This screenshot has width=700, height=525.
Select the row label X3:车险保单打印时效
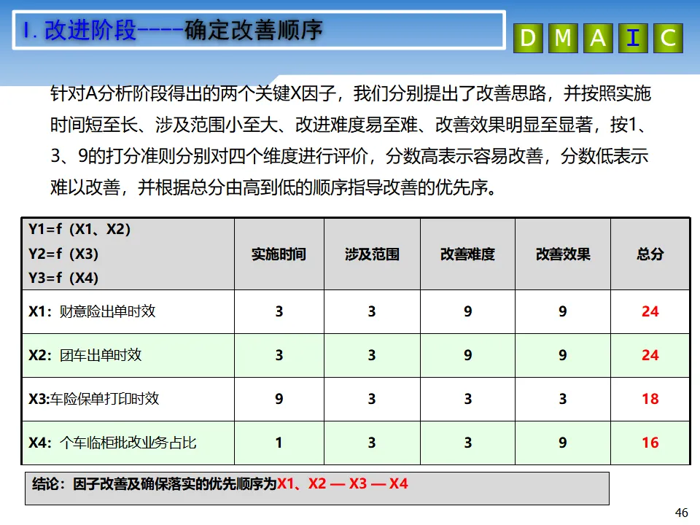(94, 399)
